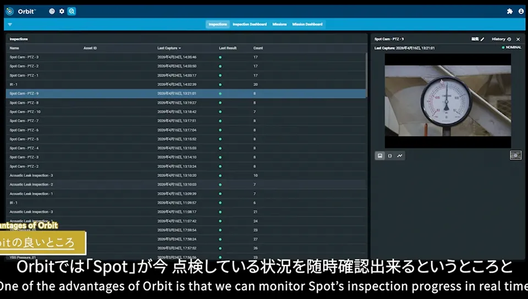Click the green result dot for PTZ - 8
The image size is (528, 299).
click(220, 103)
